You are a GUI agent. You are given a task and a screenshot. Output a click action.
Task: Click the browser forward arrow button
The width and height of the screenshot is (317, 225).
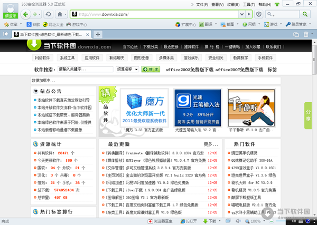[x=35, y=14]
